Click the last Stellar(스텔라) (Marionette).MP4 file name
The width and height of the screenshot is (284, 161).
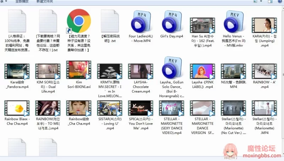click(264, 126)
